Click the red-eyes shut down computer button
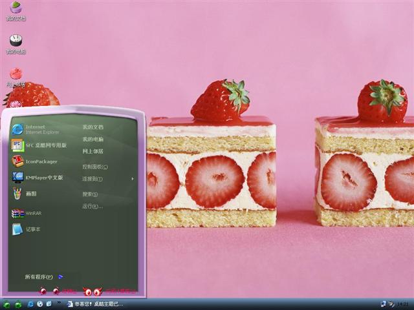414x310 pixels. click(x=109, y=291)
